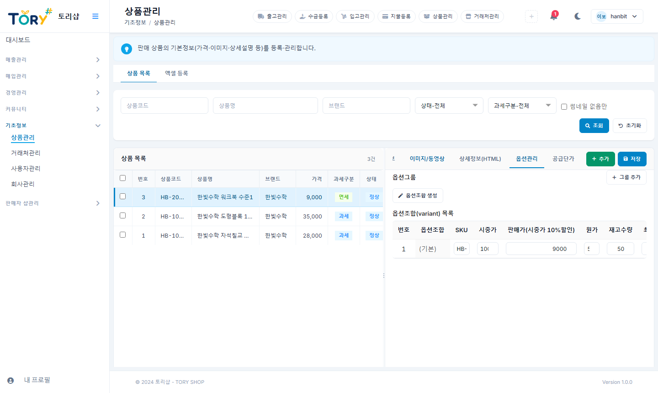Open 출고관리 shortcut in top bar
Viewport: 658px width, 393px height.
point(272,16)
